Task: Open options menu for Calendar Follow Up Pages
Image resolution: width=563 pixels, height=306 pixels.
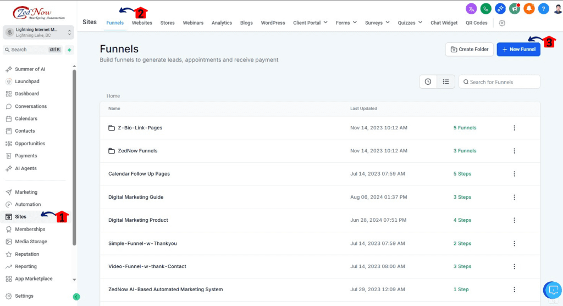Action: [514, 174]
